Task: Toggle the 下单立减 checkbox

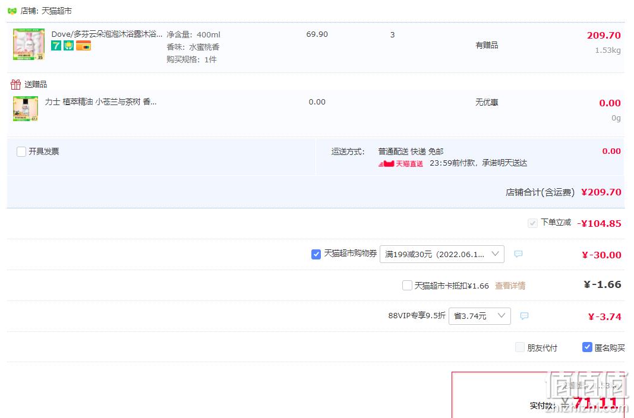Action: pos(532,223)
